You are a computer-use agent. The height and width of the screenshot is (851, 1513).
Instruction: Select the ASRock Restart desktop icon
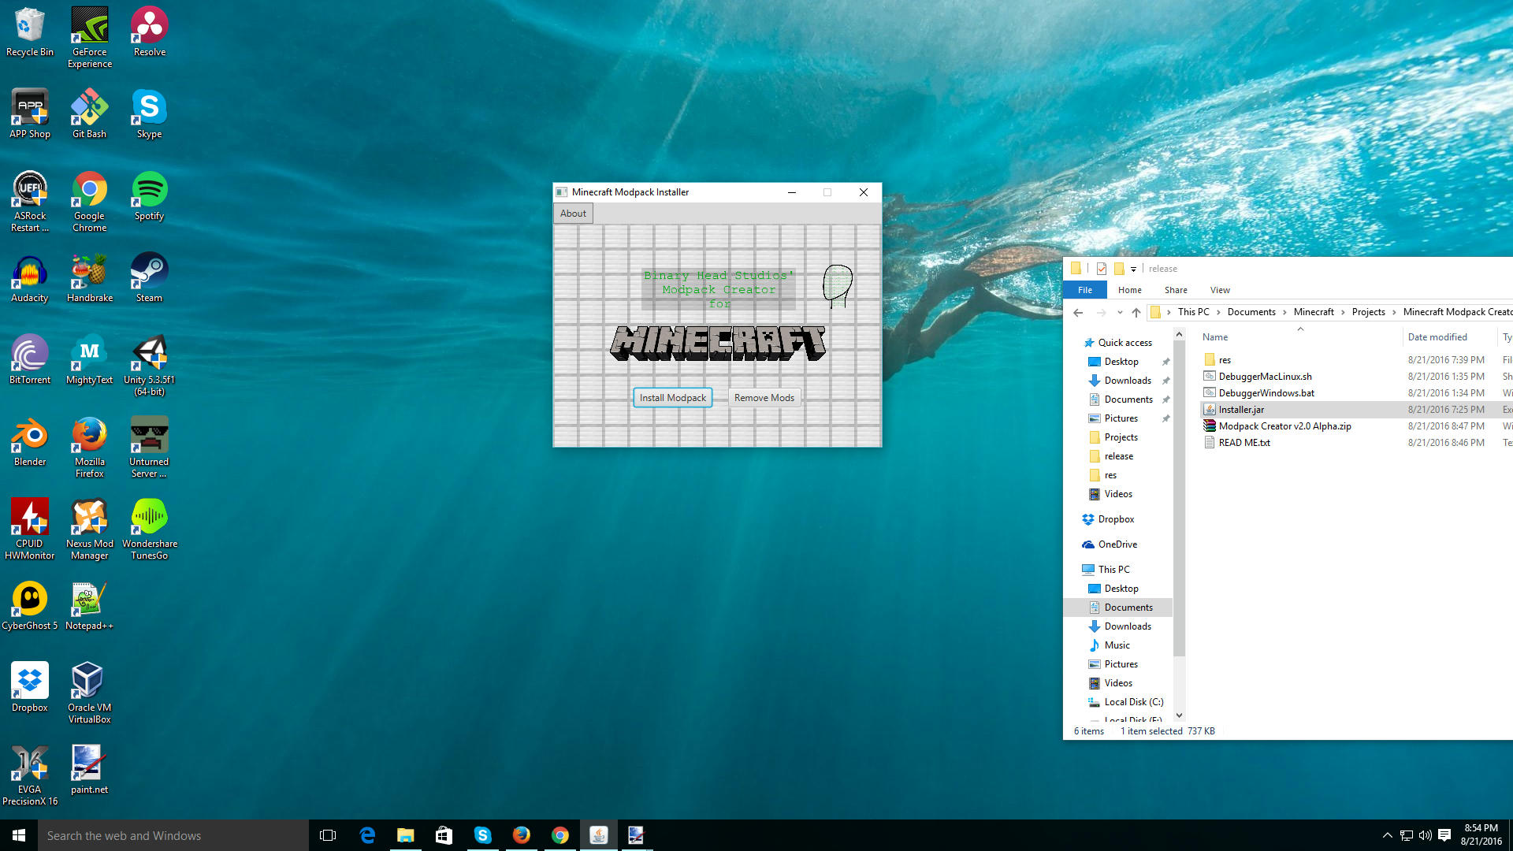click(30, 202)
